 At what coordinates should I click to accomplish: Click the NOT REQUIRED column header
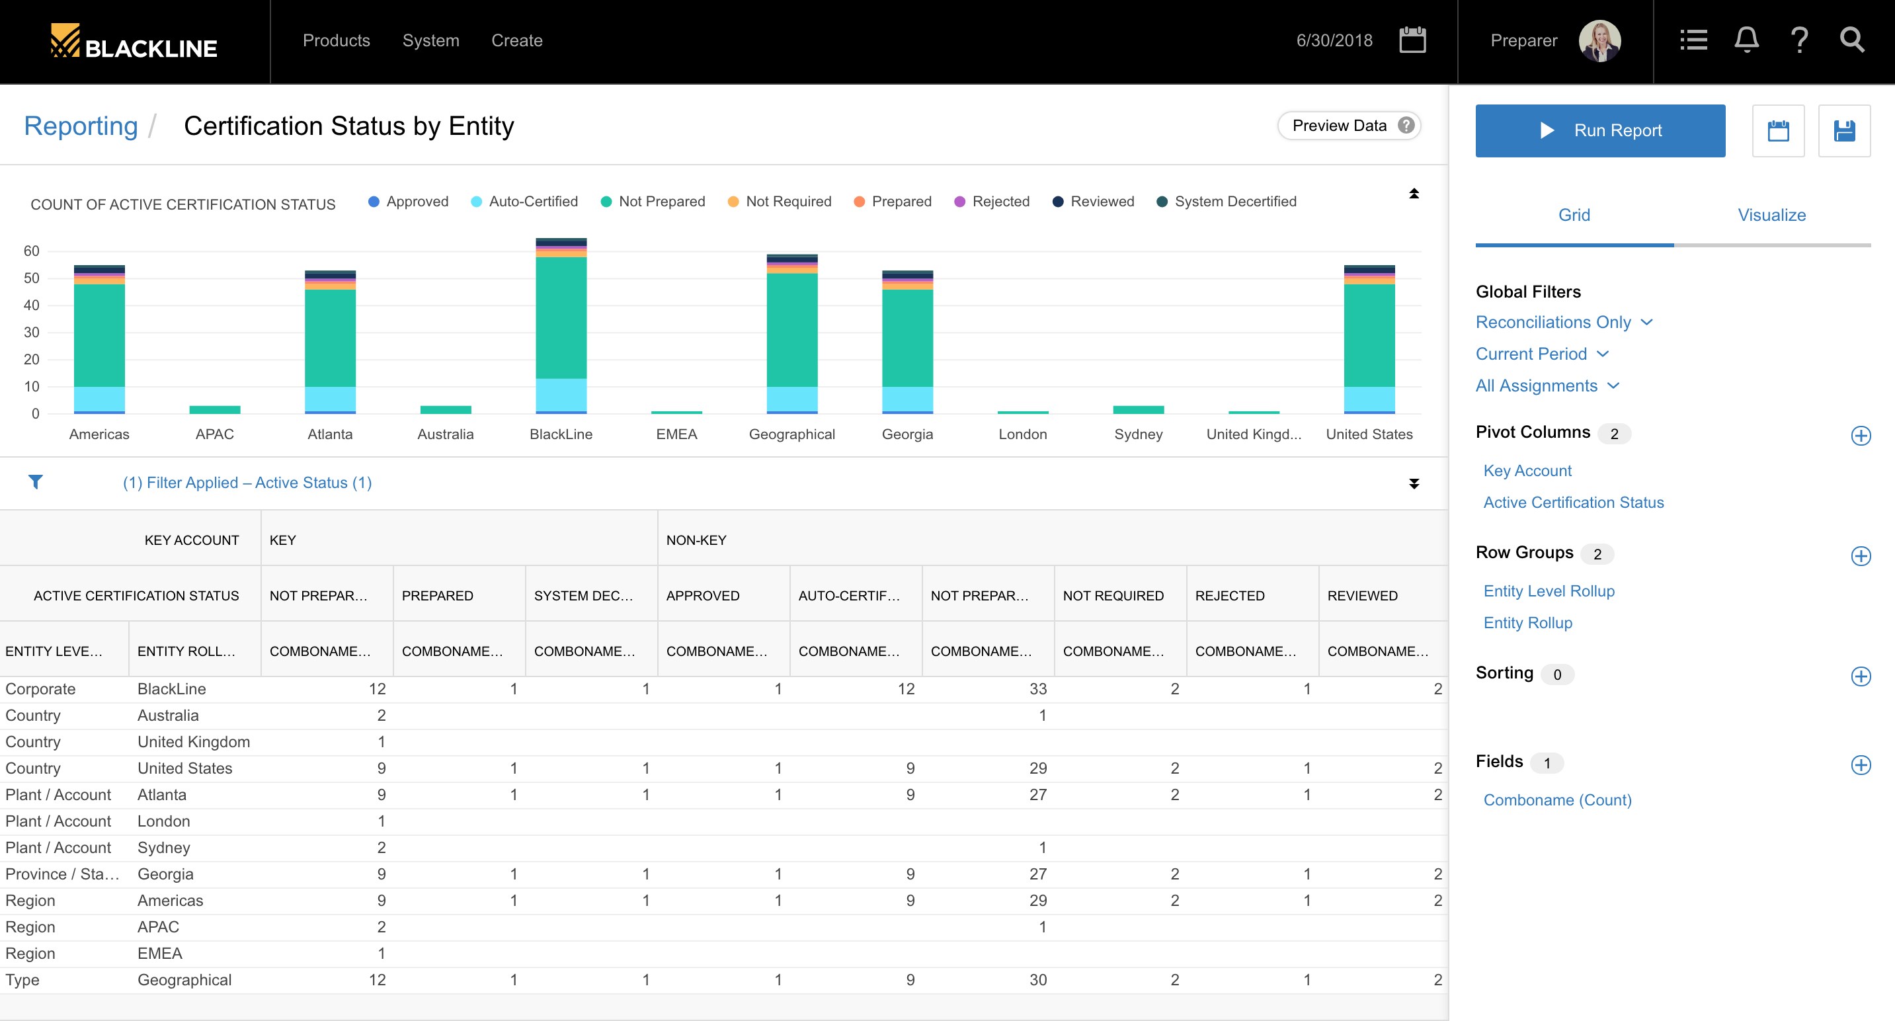pos(1119,595)
